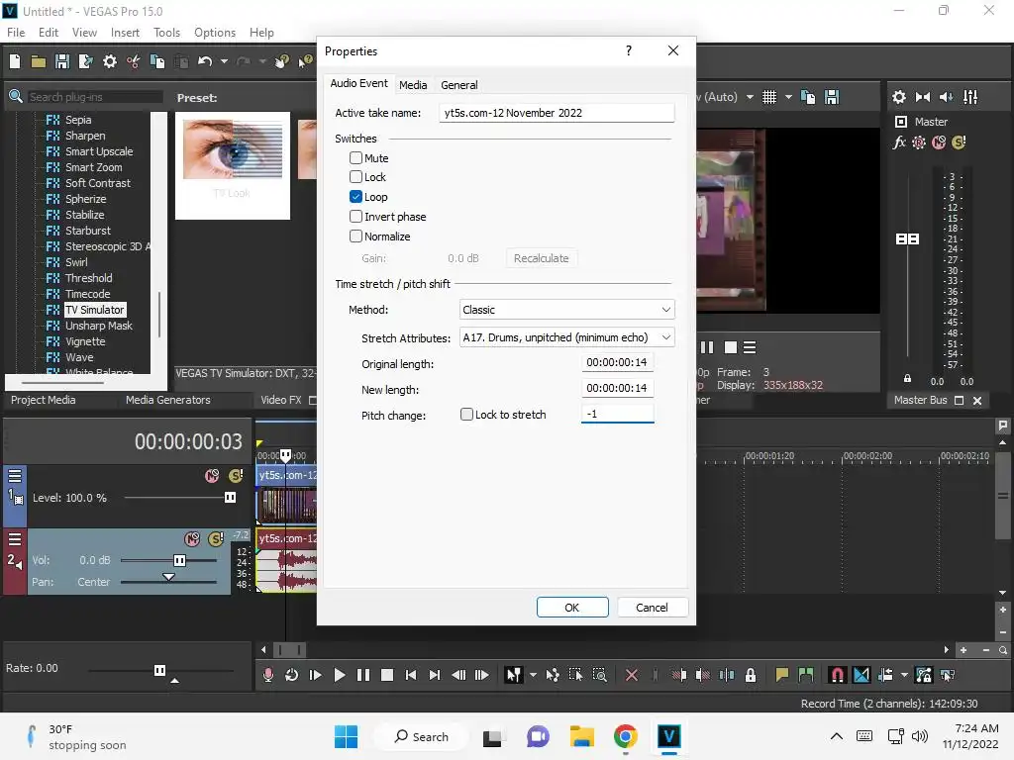
Task: Toggle Loop Playback in transport bar
Action: 292,675
